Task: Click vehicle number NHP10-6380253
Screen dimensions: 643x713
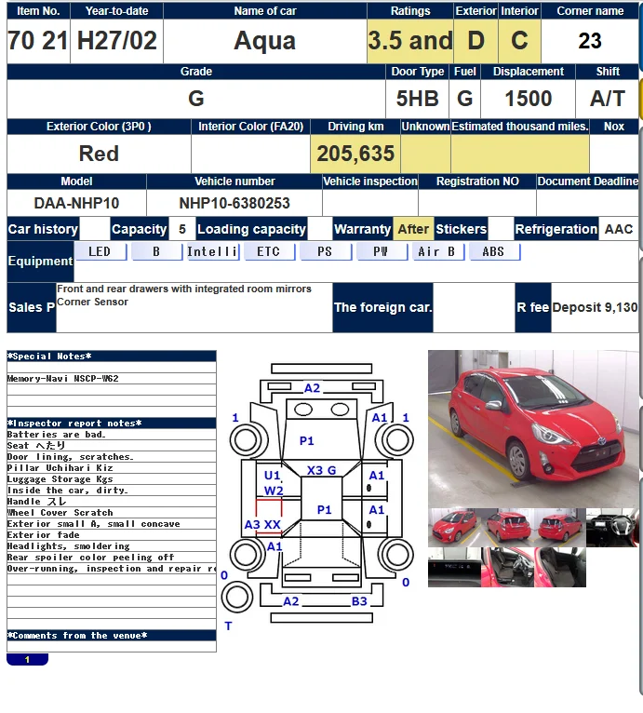Action: coord(234,203)
